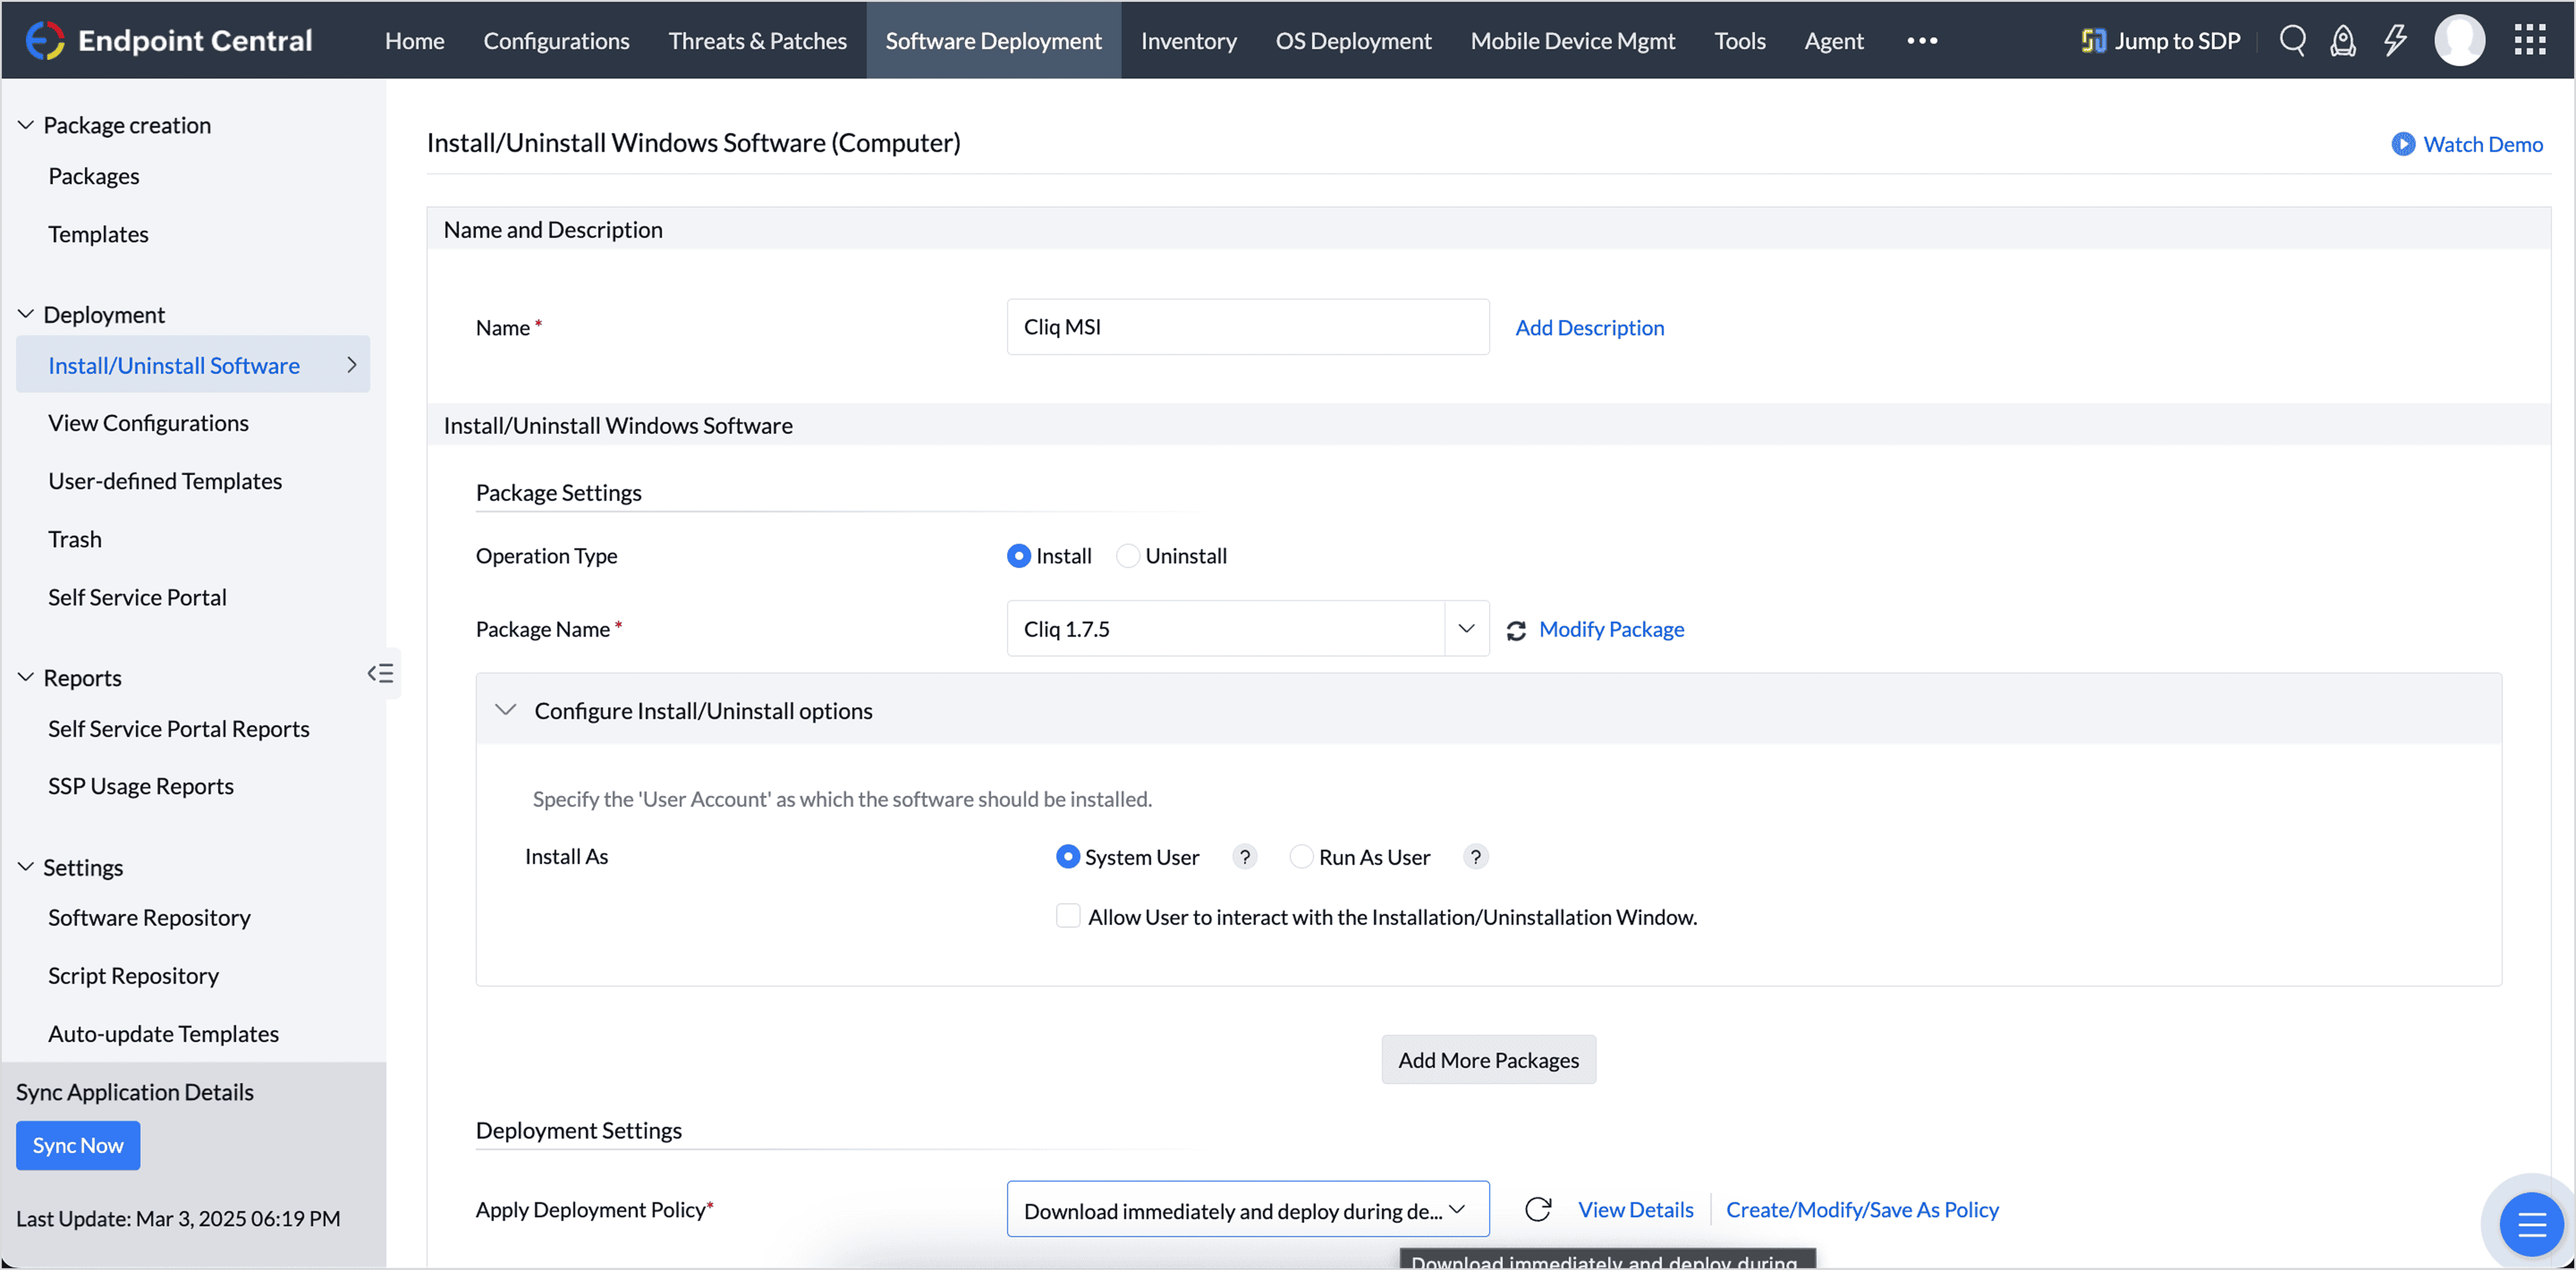Click the Jump to SDP icon

click(x=2093, y=40)
